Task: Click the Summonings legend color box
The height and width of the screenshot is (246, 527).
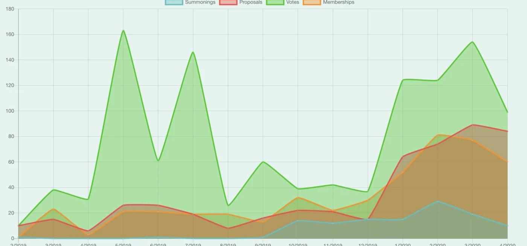Action: pos(174,2)
